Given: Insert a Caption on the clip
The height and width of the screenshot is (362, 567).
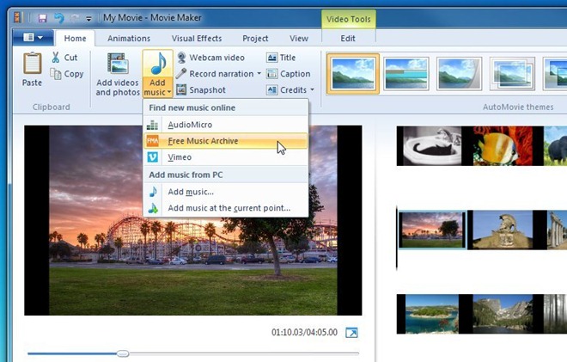Looking at the screenshot, I should [x=271, y=74].
